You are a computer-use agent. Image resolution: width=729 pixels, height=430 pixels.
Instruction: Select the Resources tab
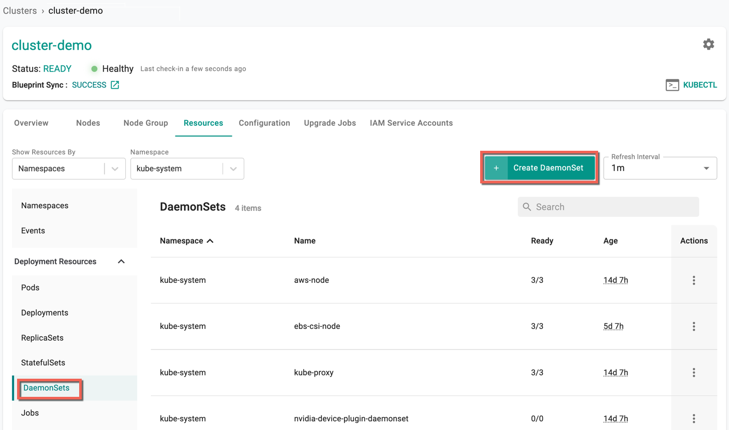point(203,123)
